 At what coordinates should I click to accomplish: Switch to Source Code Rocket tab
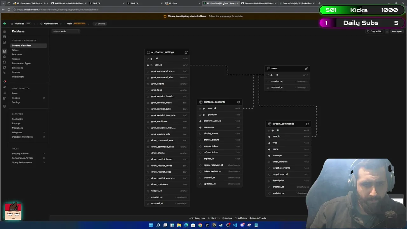(x=297, y=3)
